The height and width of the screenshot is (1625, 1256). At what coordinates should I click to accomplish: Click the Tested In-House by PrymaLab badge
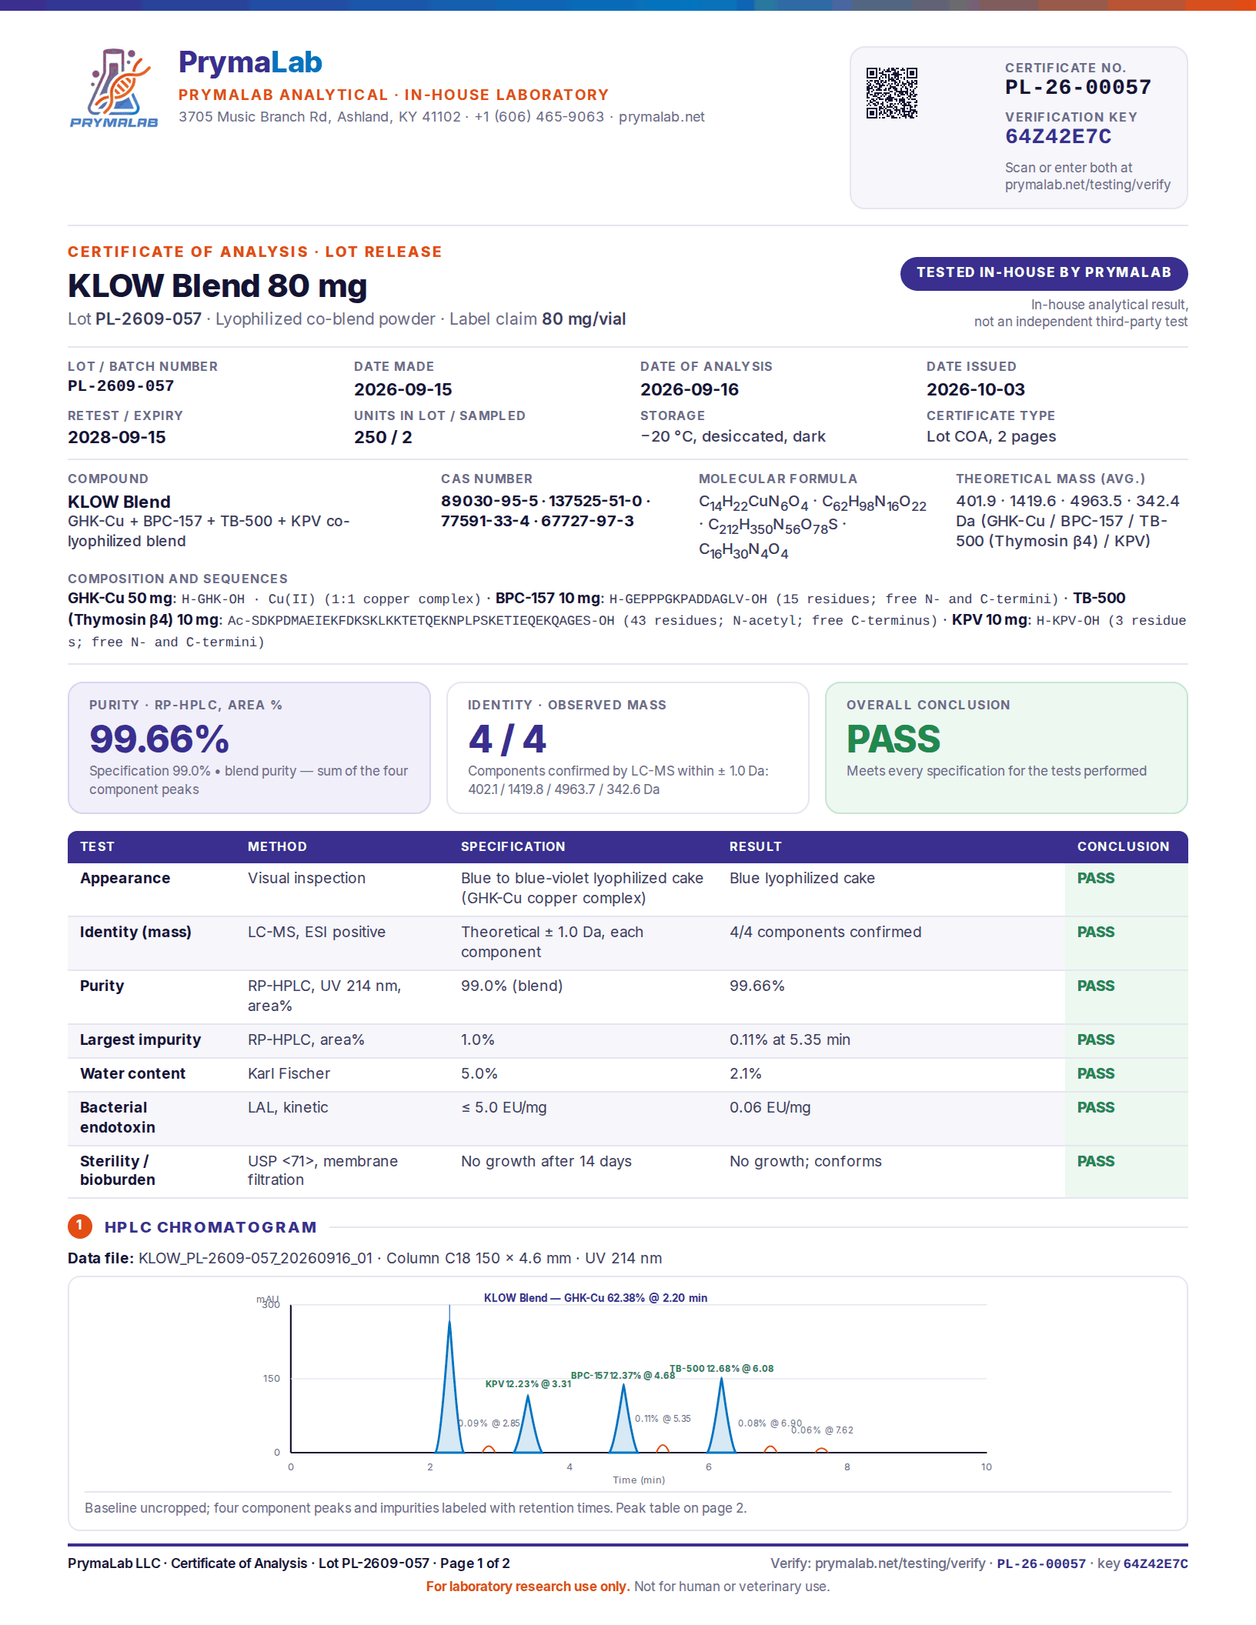[x=1044, y=273]
